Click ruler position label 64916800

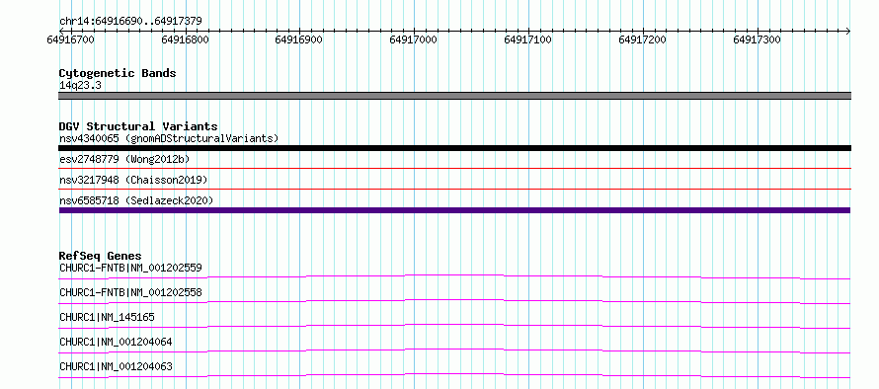pos(185,39)
